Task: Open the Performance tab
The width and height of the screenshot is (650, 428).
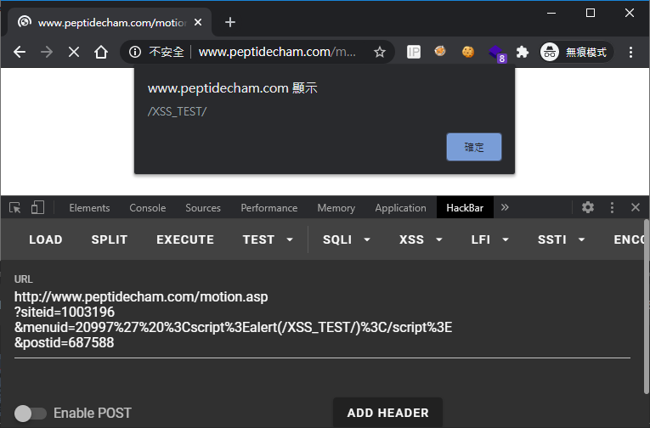Action: (269, 207)
